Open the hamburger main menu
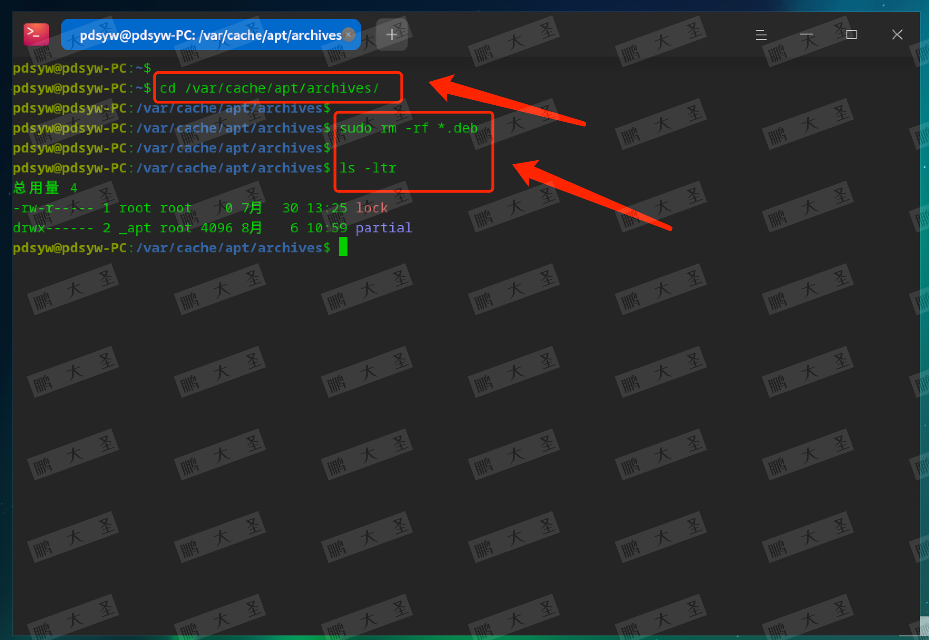The height and width of the screenshot is (640, 929). click(761, 35)
